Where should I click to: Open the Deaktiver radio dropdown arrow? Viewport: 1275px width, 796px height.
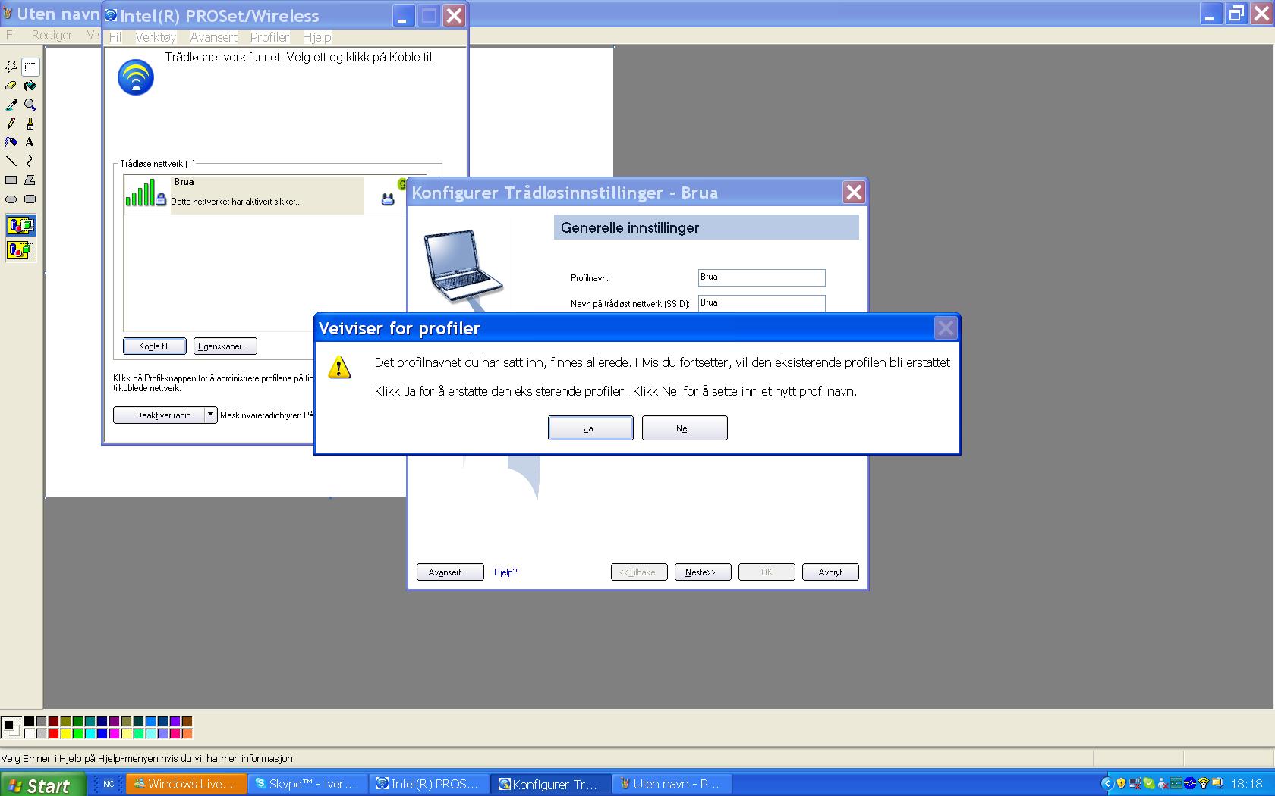[x=210, y=415]
